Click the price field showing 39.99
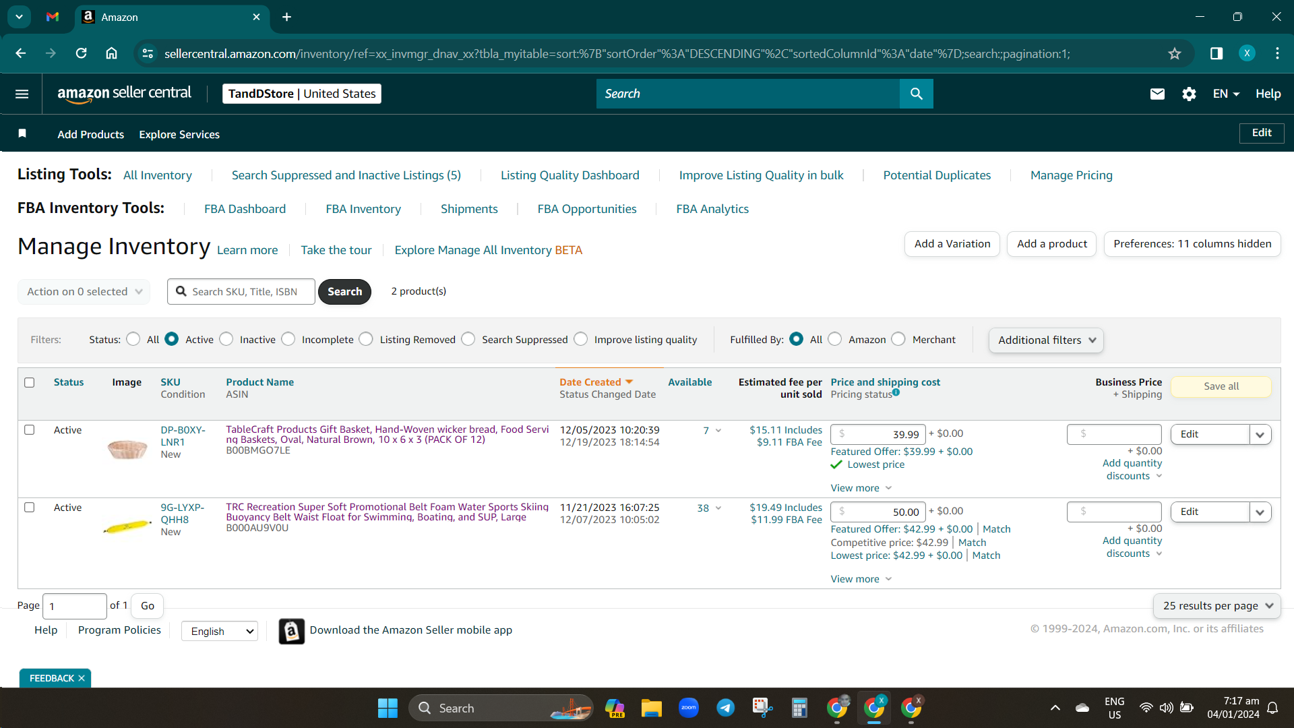The width and height of the screenshot is (1294, 728). [877, 434]
